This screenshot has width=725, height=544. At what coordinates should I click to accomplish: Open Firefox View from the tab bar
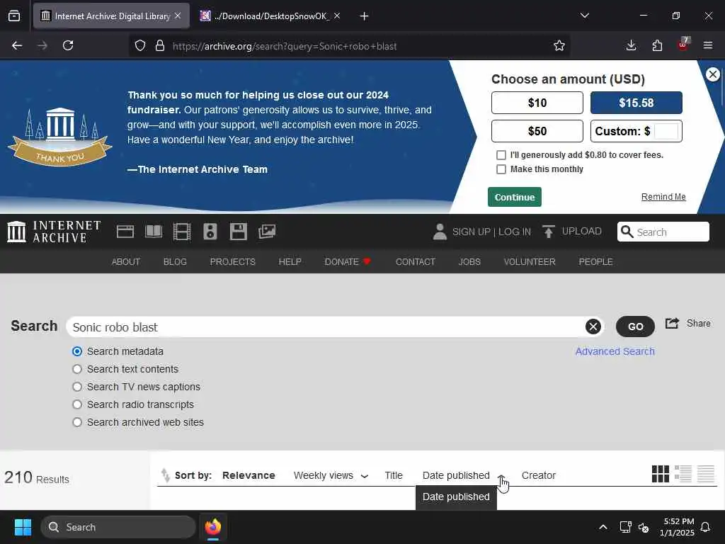14,16
